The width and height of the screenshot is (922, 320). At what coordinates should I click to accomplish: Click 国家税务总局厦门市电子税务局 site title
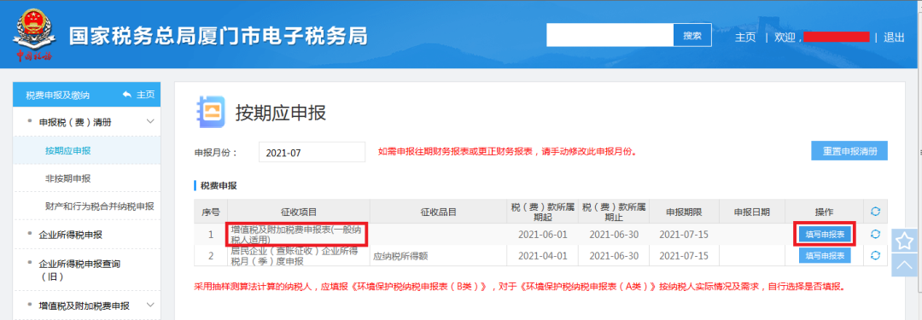[219, 37]
